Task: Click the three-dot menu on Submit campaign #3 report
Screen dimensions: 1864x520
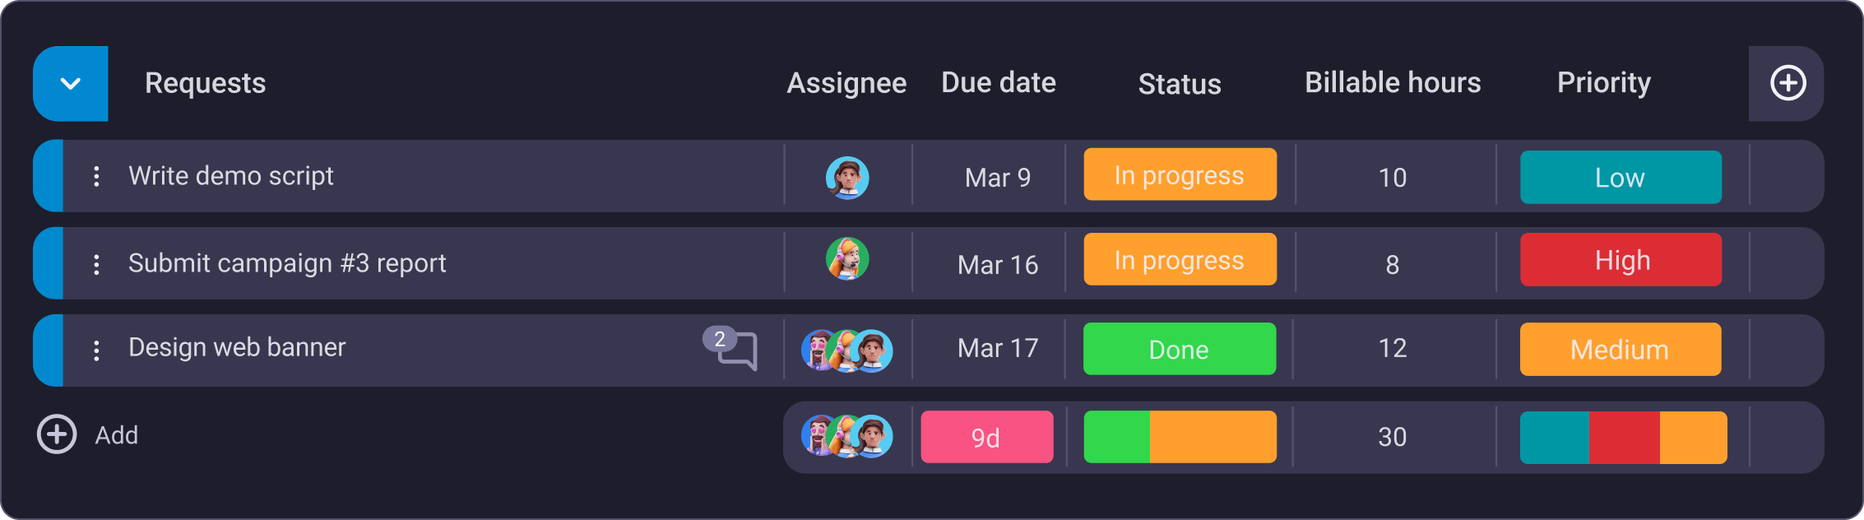Action: point(97,263)
